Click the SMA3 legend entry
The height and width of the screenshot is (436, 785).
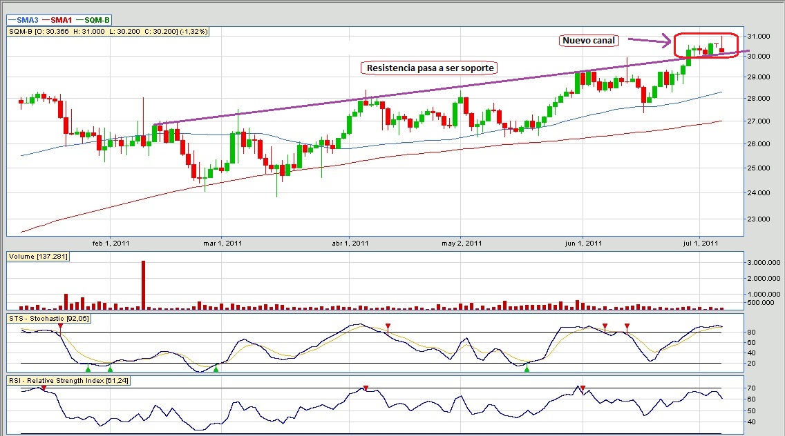(x=25, y=21)
